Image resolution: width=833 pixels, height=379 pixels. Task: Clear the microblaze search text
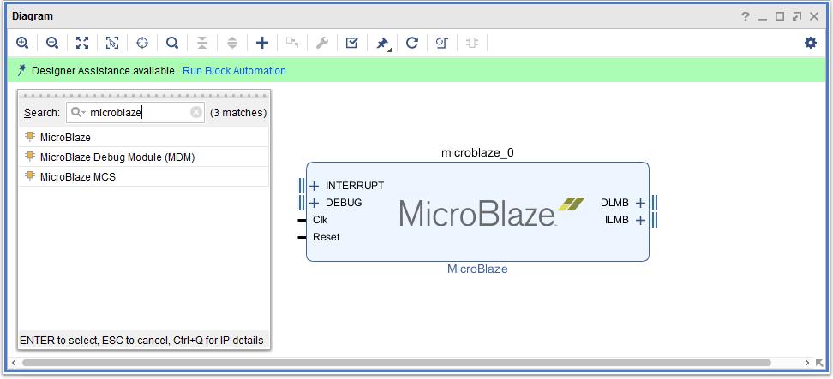point(196,112)
